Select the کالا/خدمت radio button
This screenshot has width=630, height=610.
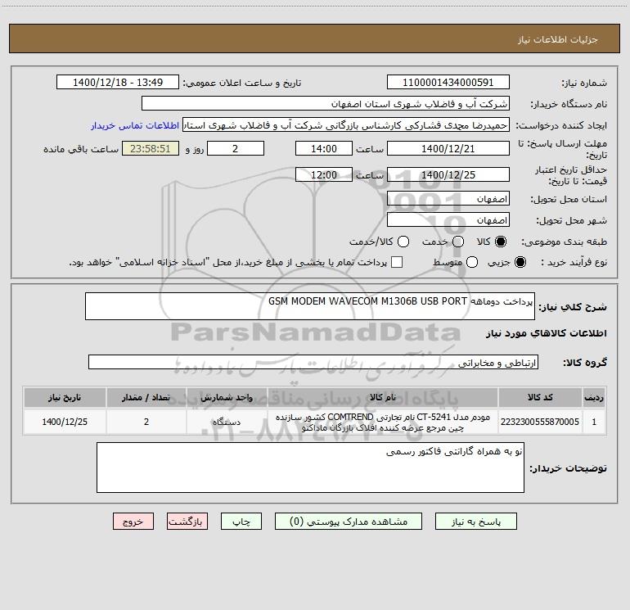pyautogui.click(x=403, y=242)
